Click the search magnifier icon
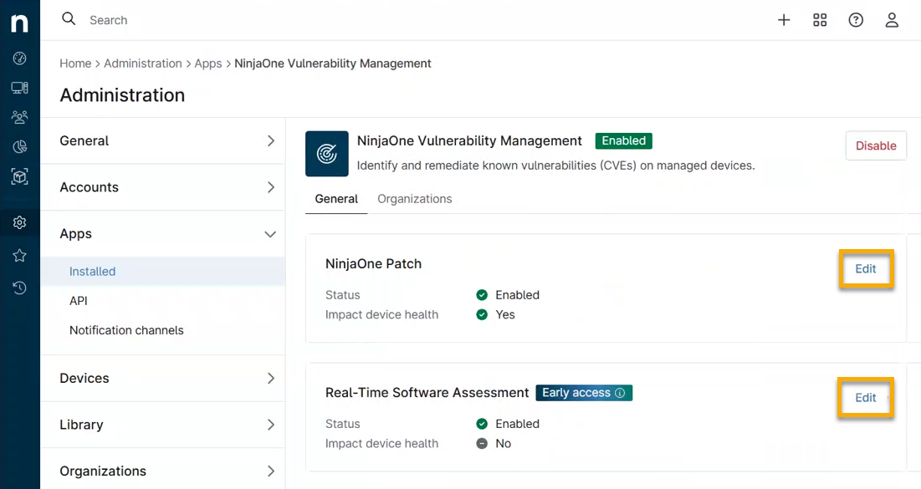The width and height of the screenshot is (921, 489). [x=69, y=18]
